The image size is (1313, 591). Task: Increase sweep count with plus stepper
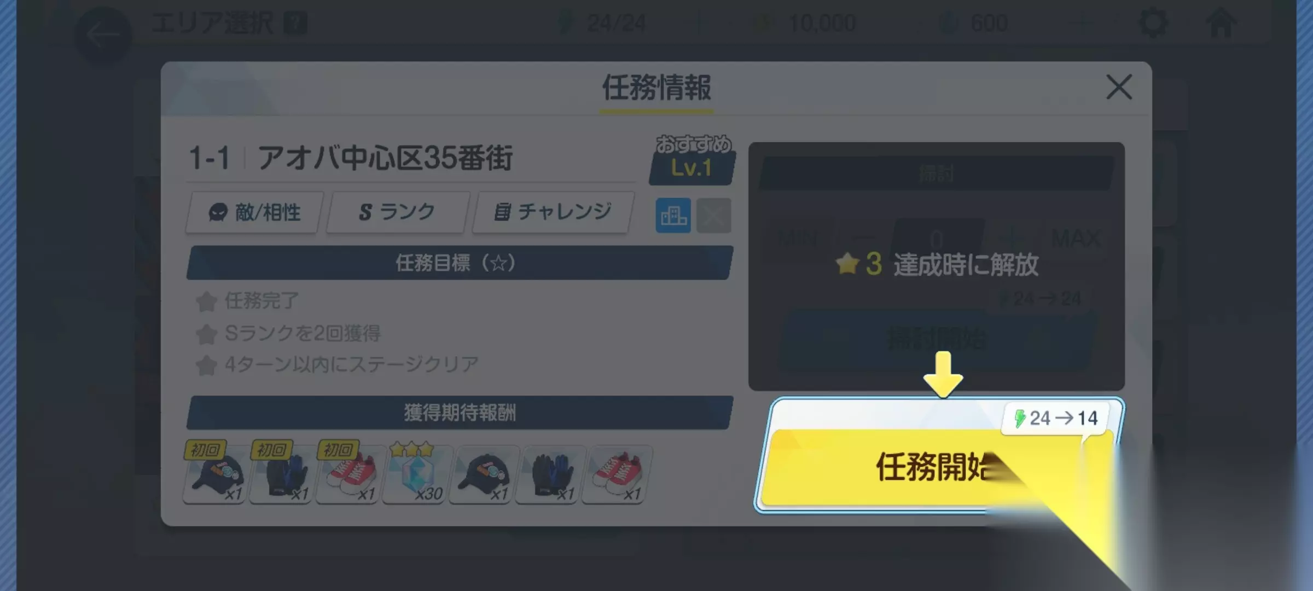coord(1010,239)
